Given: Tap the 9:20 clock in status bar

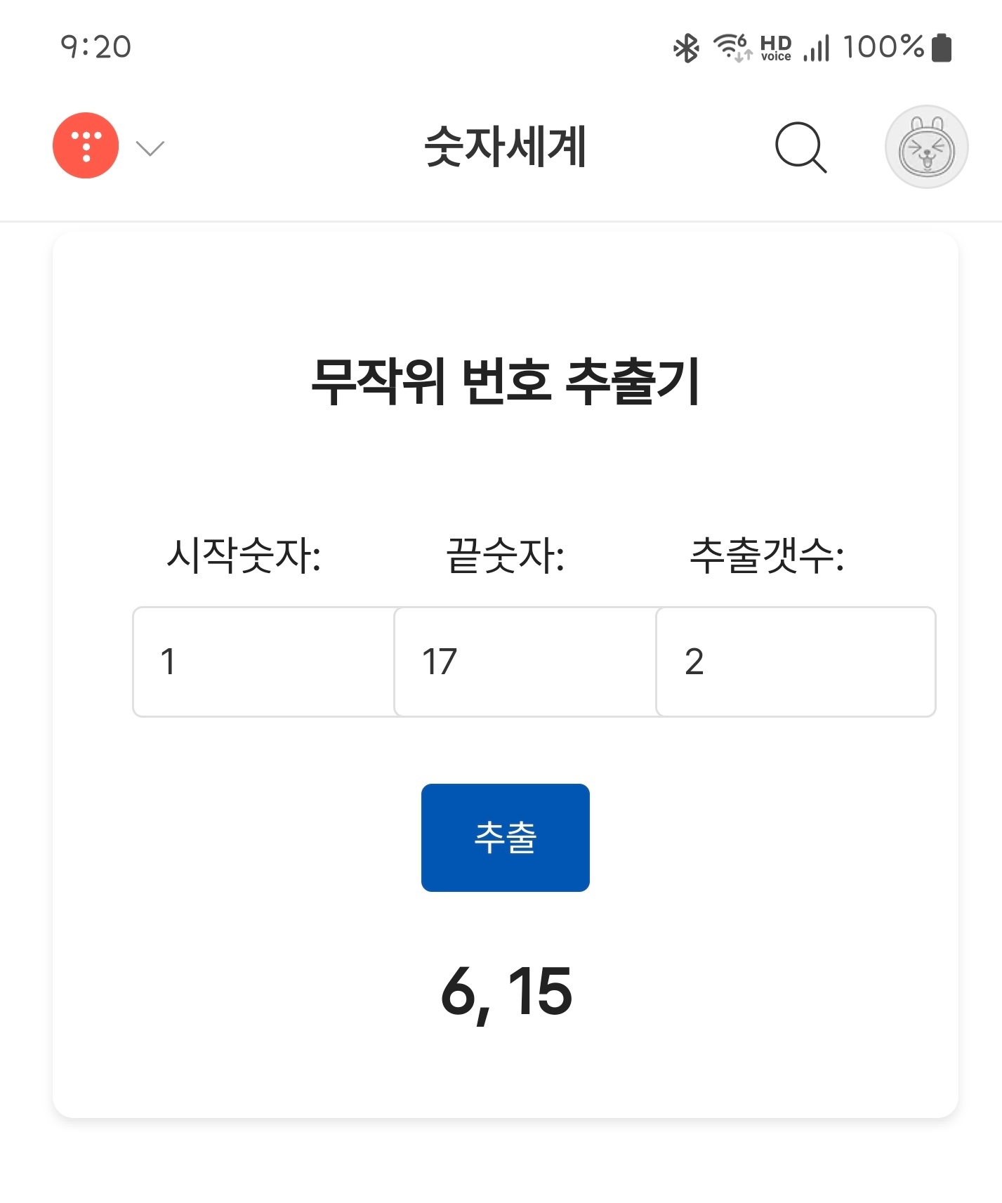Looking at the screenshot, I should click(x=96, y=47).
